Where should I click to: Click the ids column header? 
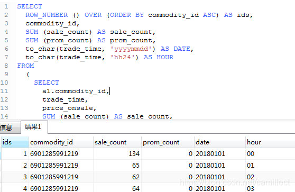[15, 142]
